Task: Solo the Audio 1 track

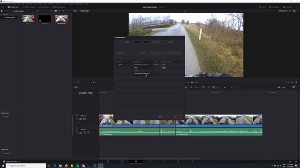Action: [84, 133]
